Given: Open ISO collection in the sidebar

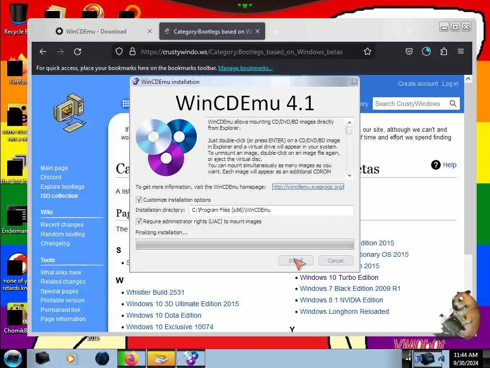Looking at the screenshot, I should tap(59, 196).
